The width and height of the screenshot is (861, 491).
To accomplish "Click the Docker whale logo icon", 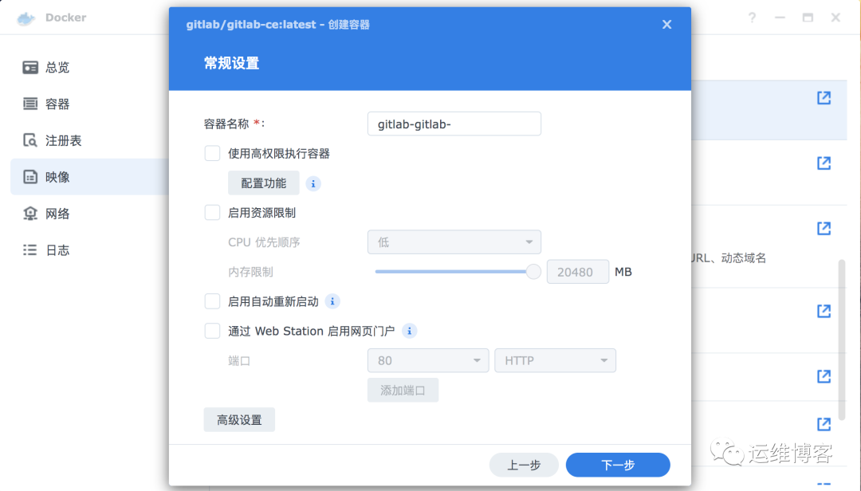I will click(x=26, y=18).
